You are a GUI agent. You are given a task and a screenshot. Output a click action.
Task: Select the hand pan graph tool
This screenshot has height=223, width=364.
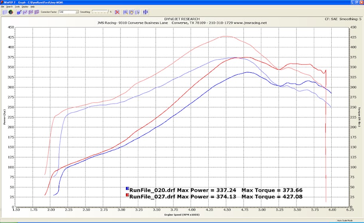[x=131, y=12]
